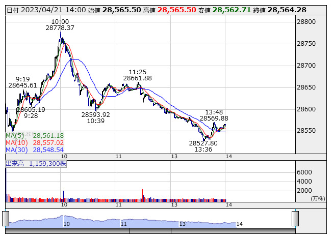Image resolution: width=333 pixels, height=239 pixels.
Task: Click the 安値 low price value
Action: (x=231, y=10)
